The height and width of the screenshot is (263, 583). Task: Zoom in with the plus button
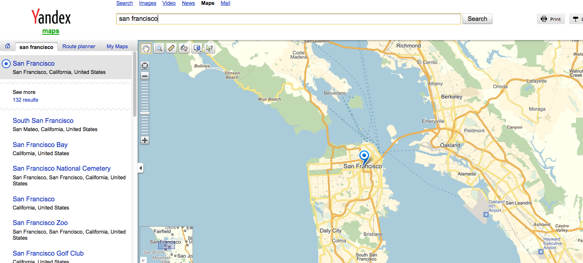[x=145, y=140]
